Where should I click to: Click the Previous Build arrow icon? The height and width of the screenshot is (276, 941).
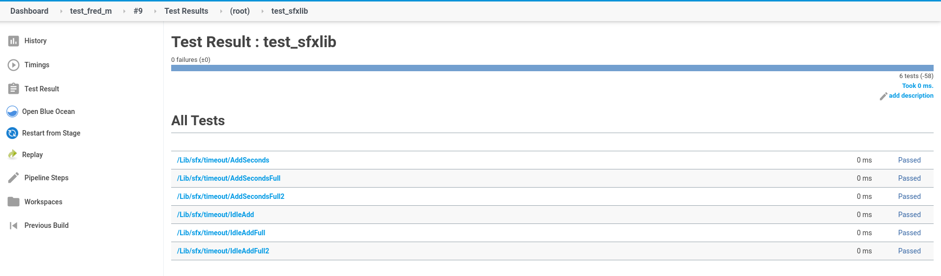(14, 225)
